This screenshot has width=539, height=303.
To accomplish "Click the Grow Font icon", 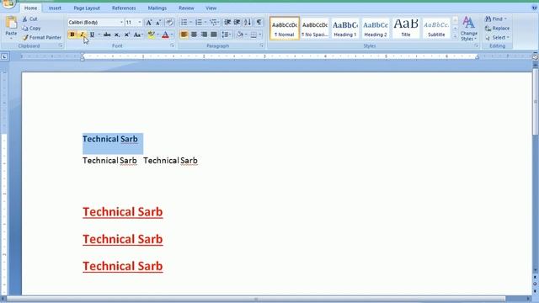I will point(149,23).
